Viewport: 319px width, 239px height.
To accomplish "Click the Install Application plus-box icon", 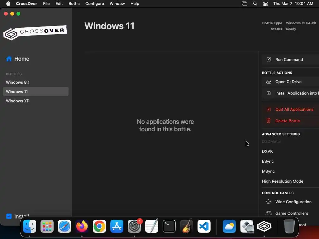I will coord(269,93).
